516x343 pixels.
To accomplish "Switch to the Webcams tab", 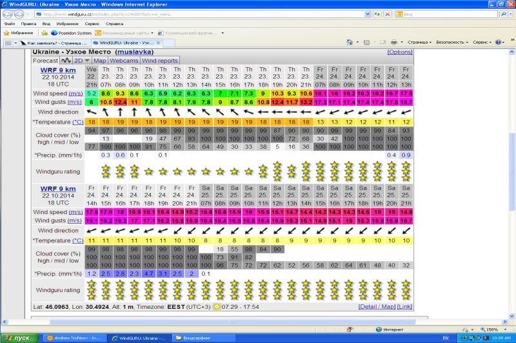I will (124, 61).
